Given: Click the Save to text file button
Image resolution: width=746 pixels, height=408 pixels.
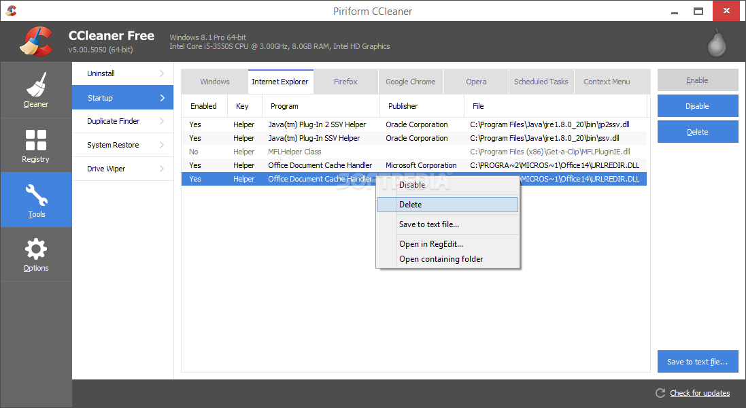Looking at the screenshot, I should 698,362.
